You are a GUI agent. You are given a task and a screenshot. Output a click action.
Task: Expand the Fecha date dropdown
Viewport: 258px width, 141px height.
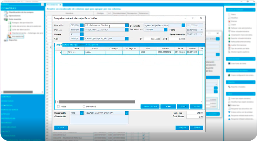coord(201,30)
